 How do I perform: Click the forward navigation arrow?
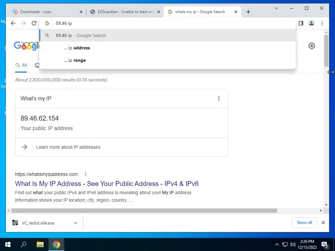pyautogui.click(x=24, y=23)
